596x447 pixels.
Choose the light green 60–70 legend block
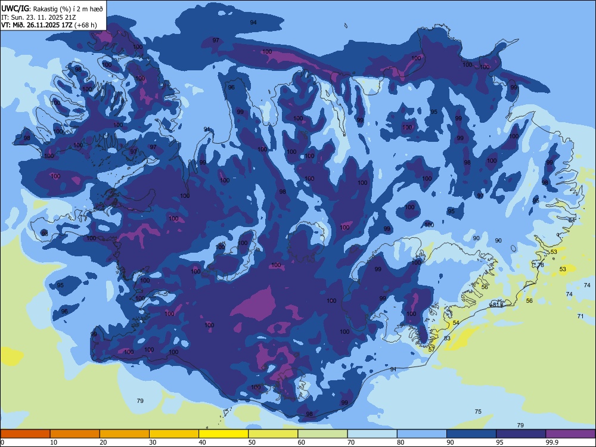click(322, 434)
